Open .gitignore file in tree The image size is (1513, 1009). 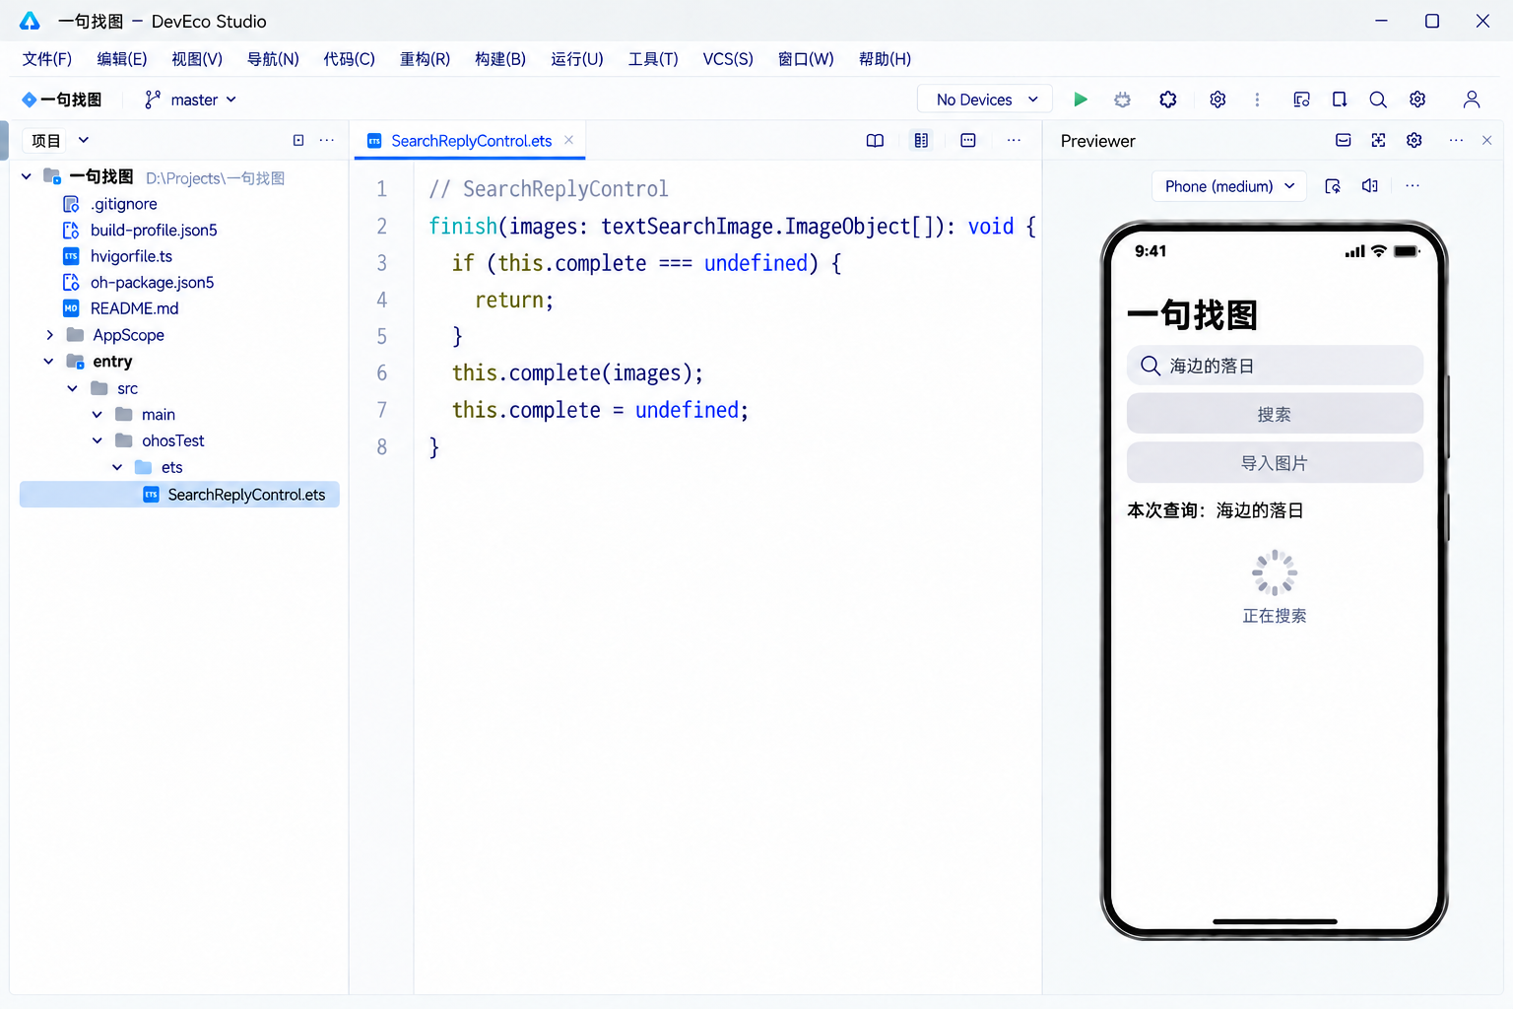point(124,204)
